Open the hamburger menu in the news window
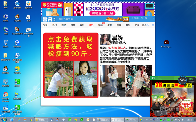The height and width of the screenshot is (122, 196). (153, 25)
